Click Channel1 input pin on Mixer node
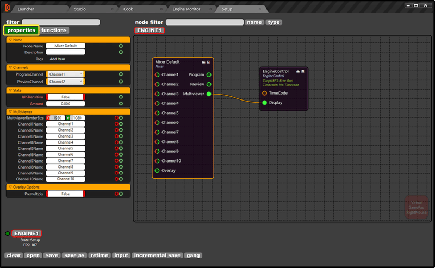This screenshot has height=268, width=435. (x=157, y=74)
